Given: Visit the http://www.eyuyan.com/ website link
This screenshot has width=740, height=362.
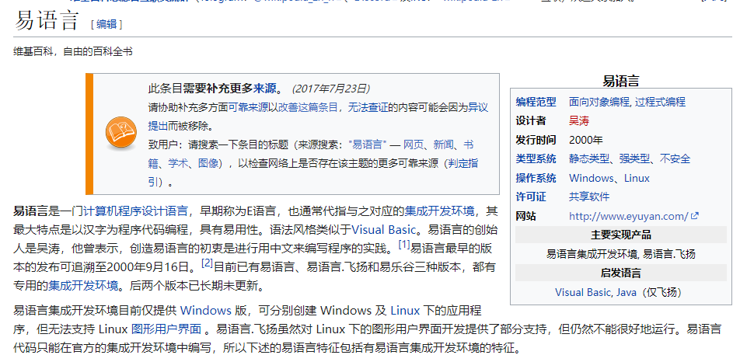Looking at the screenshot, I should (x=629, y=217).
